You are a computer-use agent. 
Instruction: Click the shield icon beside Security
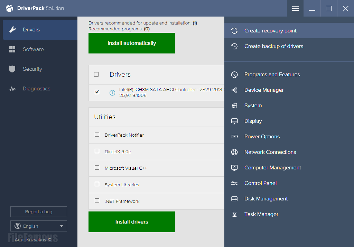pos(12,69)
